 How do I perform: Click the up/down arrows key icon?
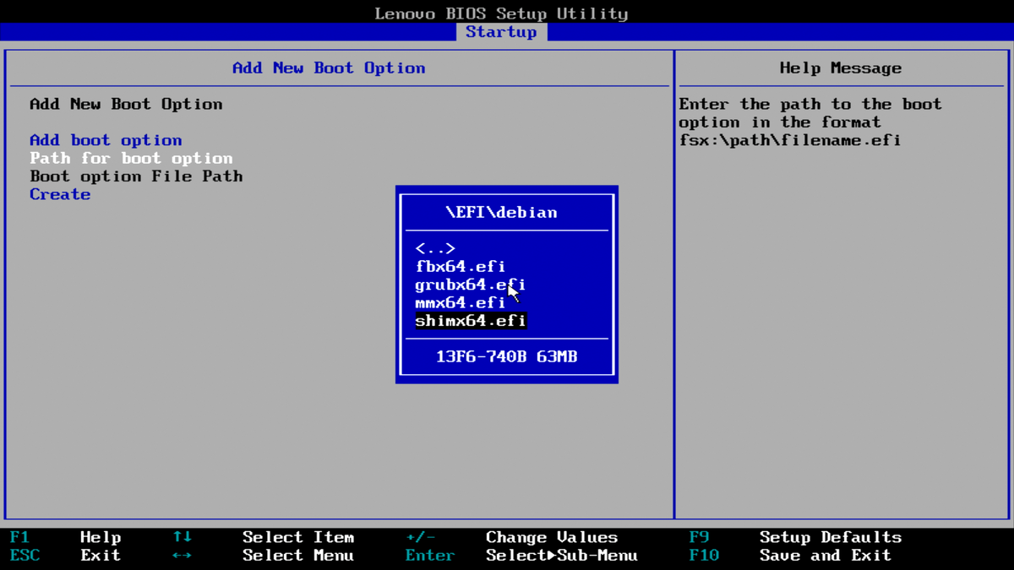coord(182,537)
